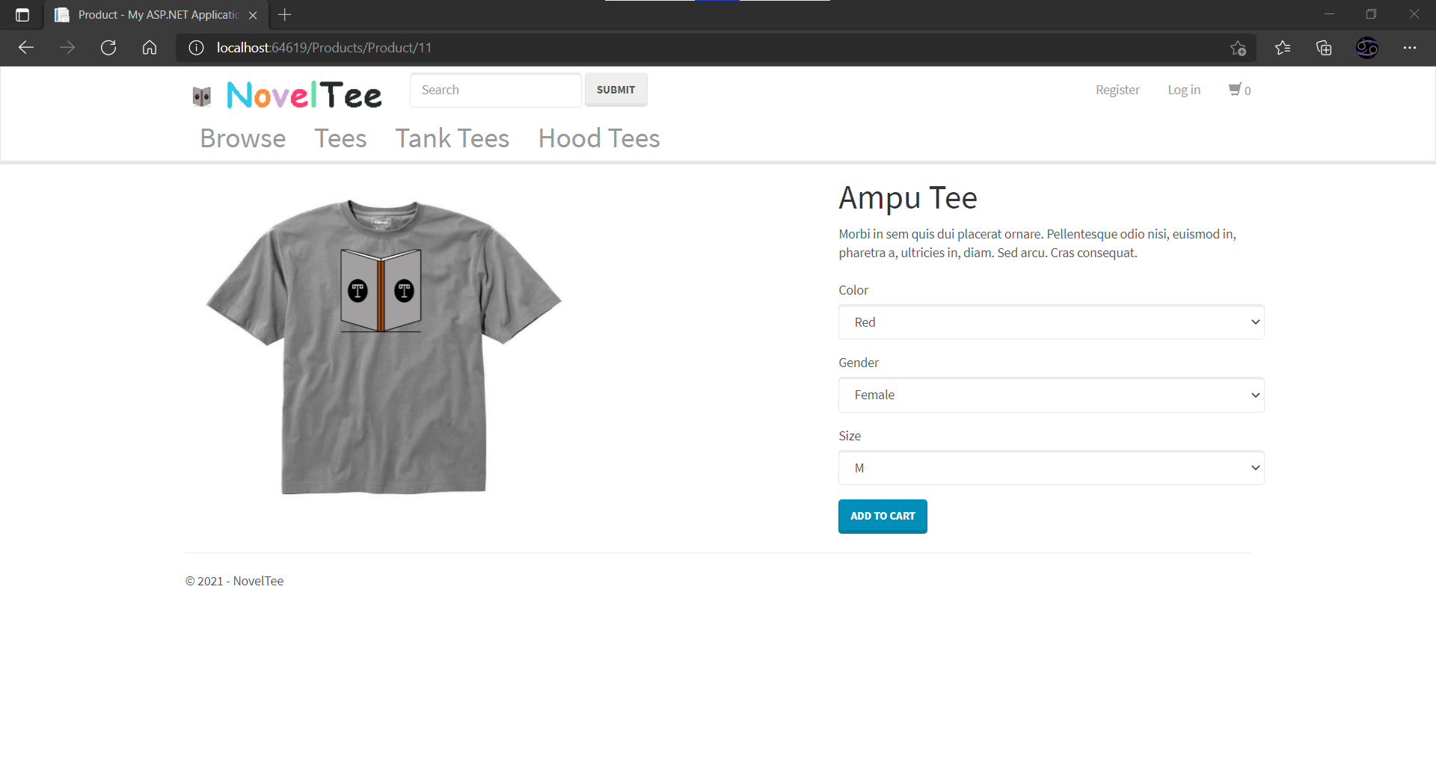1436x770 pixels.
Task: Refresh the current page
Action: coord(108,48)
